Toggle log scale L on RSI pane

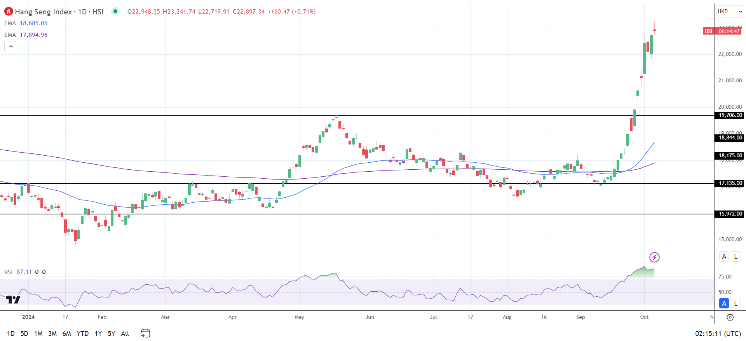(736, 303)
